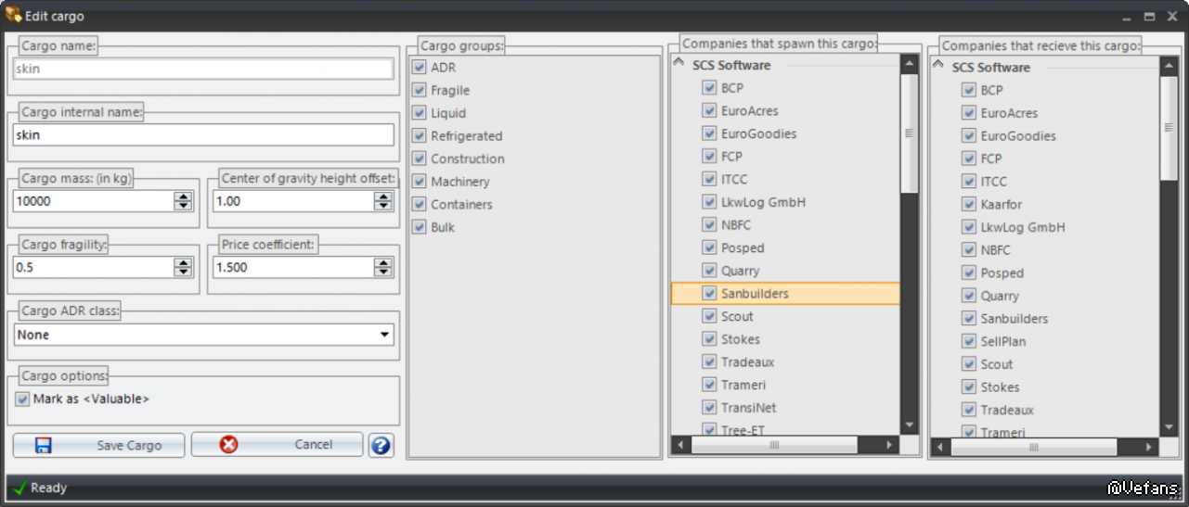1189x507 pixels.
Task: Click the Price coefficient value field
Action: 294,267
